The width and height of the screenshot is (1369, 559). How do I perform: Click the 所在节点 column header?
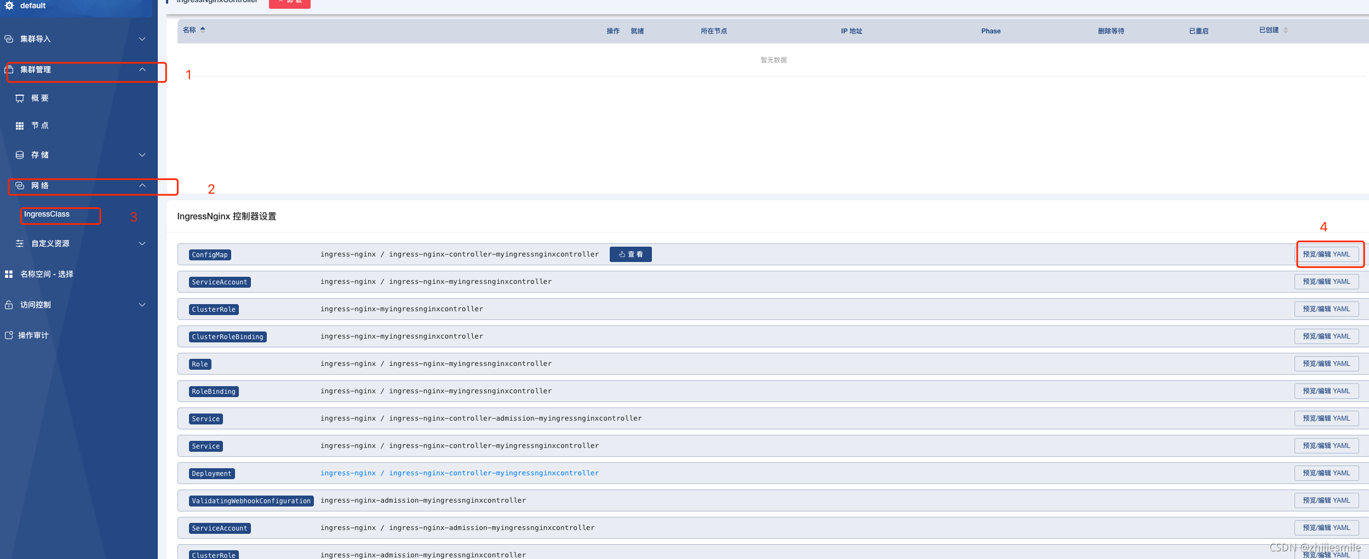pyautogui.click(x=714, y=31)
